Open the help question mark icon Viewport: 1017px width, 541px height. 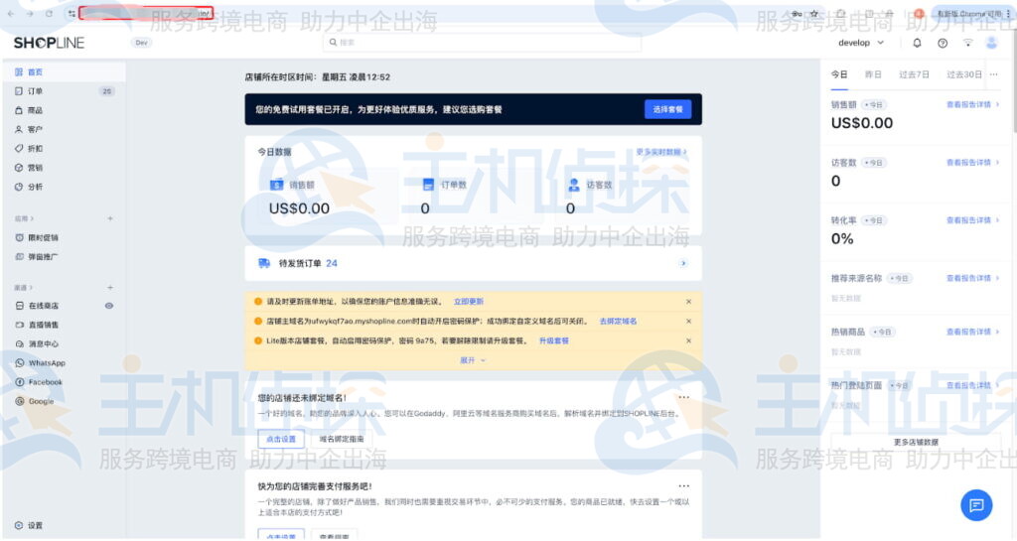[943, 43]
